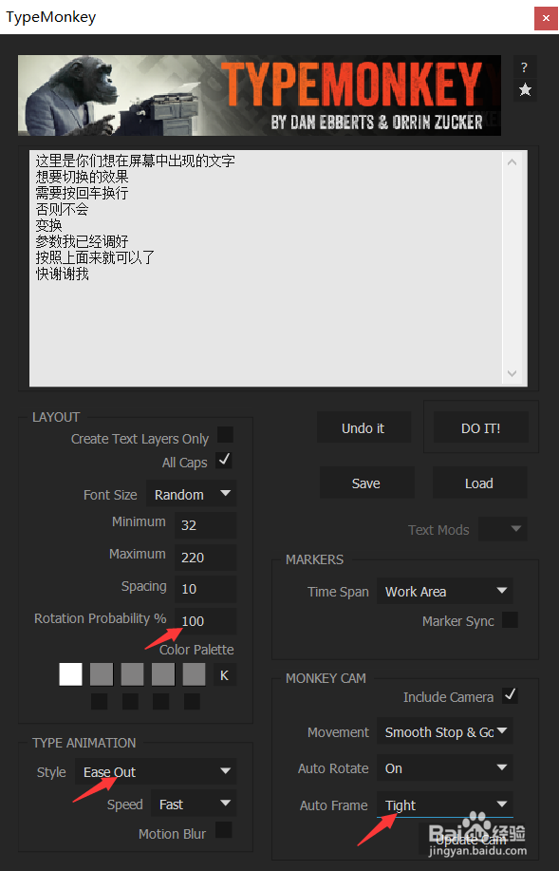Click the star icon under help
This screenshot has height=871, width=559.
coord(525,89)
